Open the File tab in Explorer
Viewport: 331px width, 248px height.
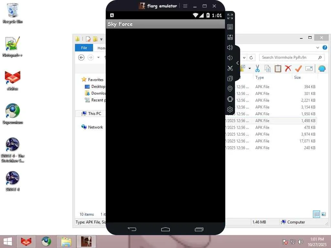[x=84, y=48]
